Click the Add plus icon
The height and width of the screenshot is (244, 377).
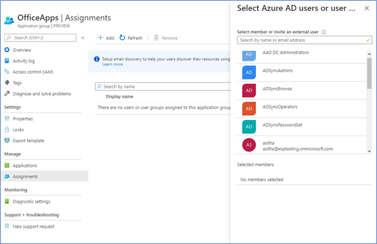[x=101, y=38]
